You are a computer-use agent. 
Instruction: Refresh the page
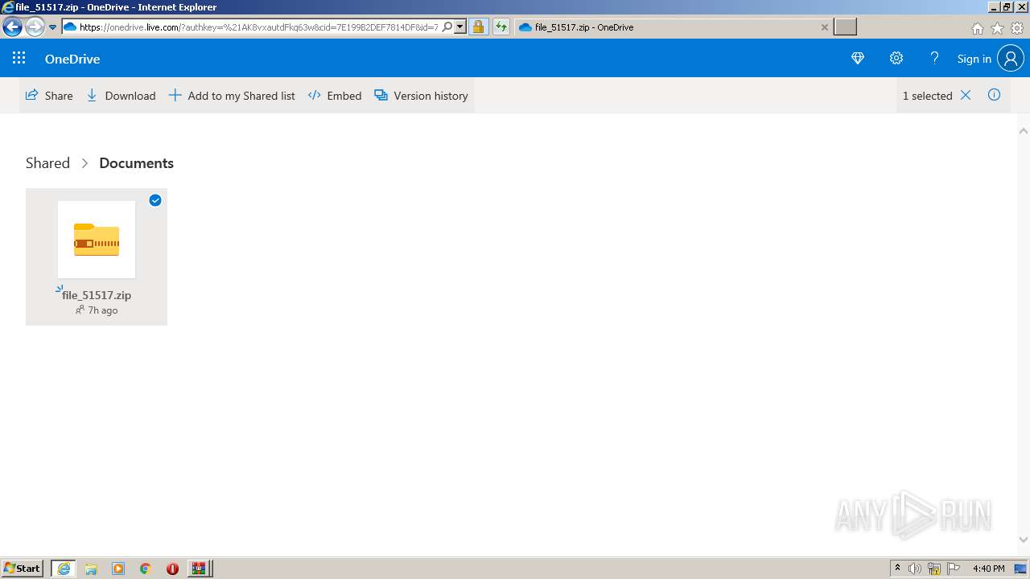click(x=501, y=27)
